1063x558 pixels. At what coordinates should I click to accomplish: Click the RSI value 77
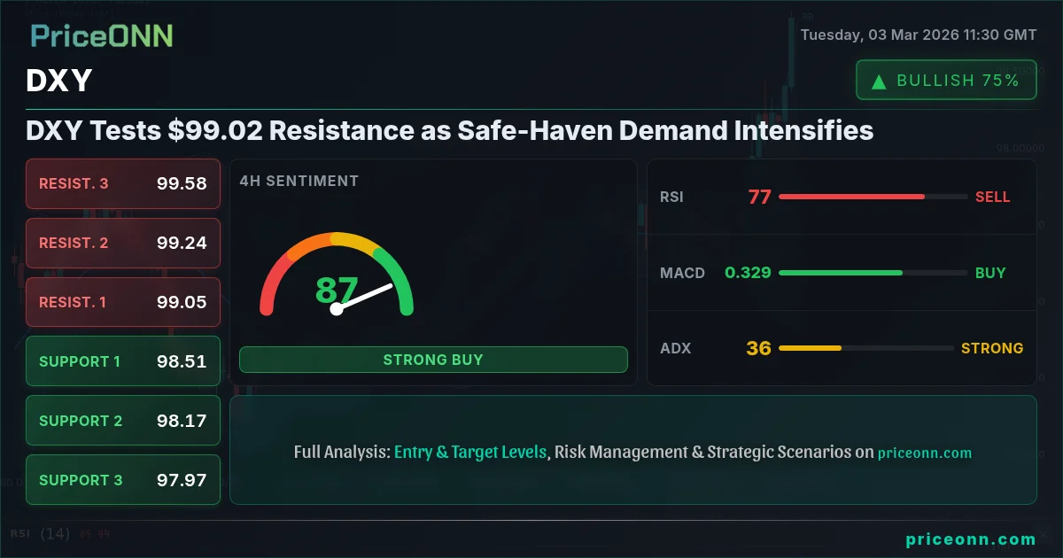(x=759, y=197)
